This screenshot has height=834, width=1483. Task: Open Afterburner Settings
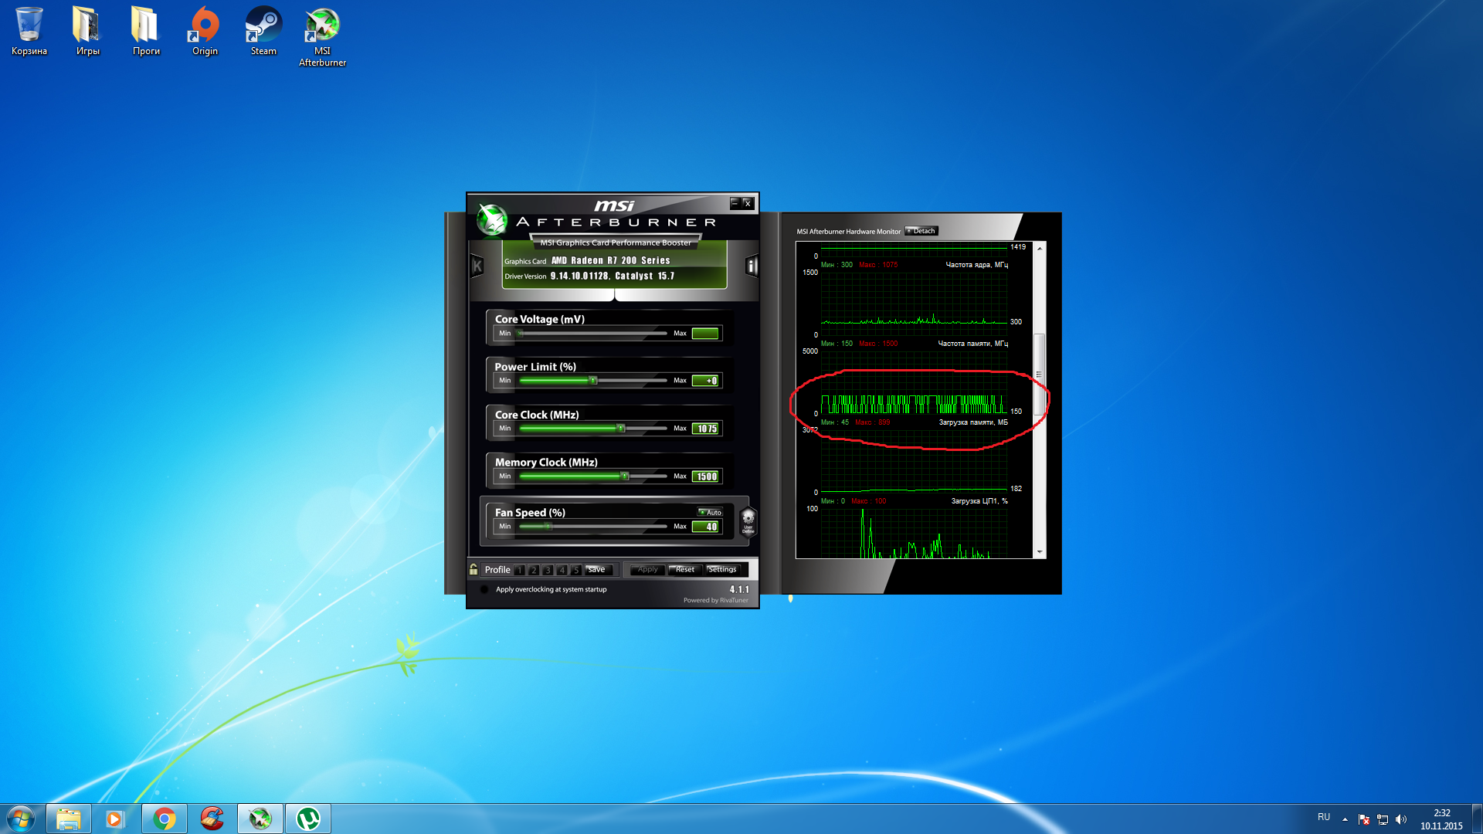[x=723, y=570]
